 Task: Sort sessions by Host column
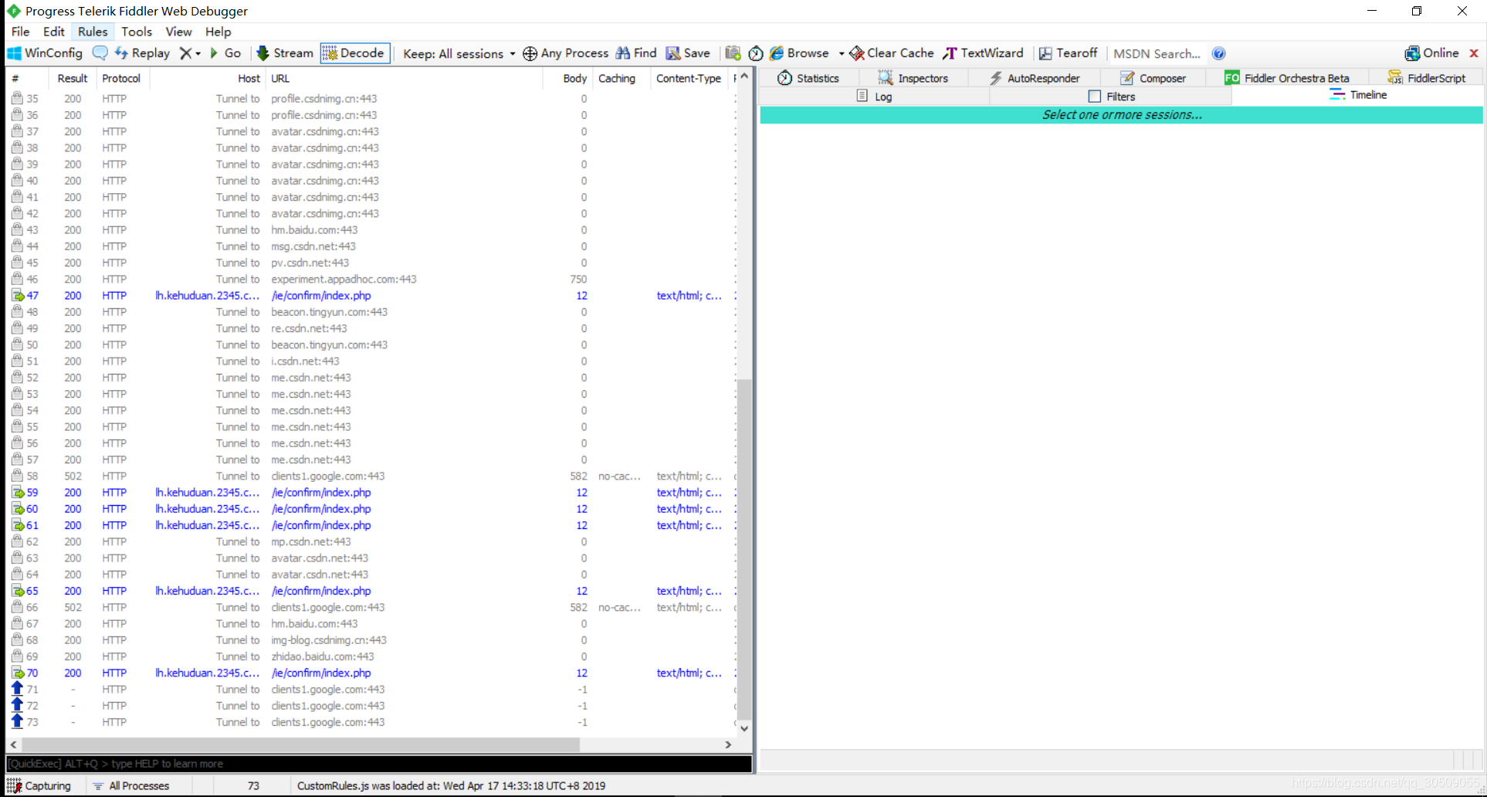tap(208, 78)
